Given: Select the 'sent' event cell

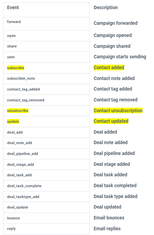Looking at the screenshot, I should pos(46,57).
